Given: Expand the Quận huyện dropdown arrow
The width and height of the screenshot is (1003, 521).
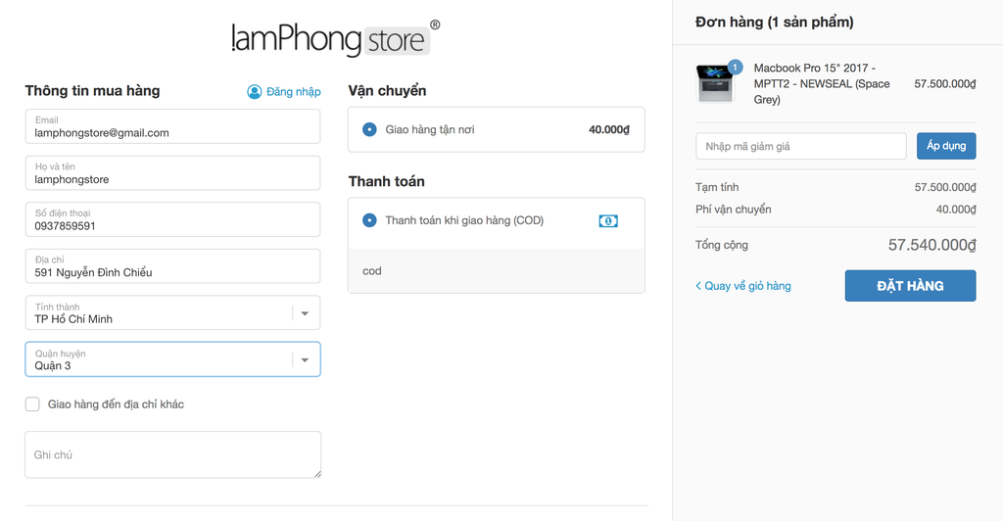Looking at the screenshot, I should pyautogui.click(x=305, y=359).
